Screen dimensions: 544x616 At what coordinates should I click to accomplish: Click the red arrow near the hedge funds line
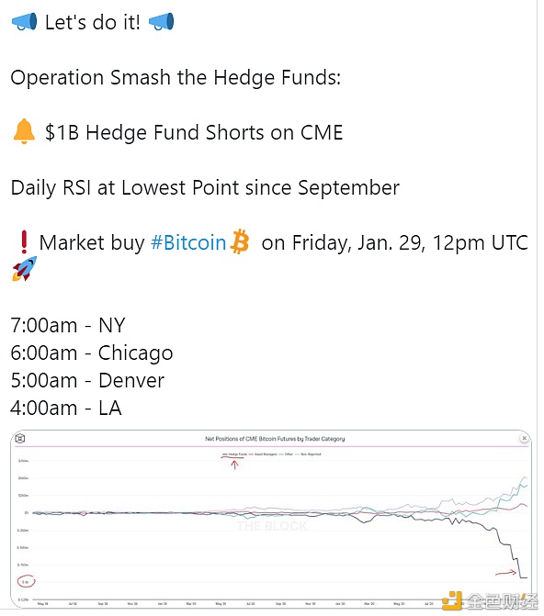pos(505,573)
